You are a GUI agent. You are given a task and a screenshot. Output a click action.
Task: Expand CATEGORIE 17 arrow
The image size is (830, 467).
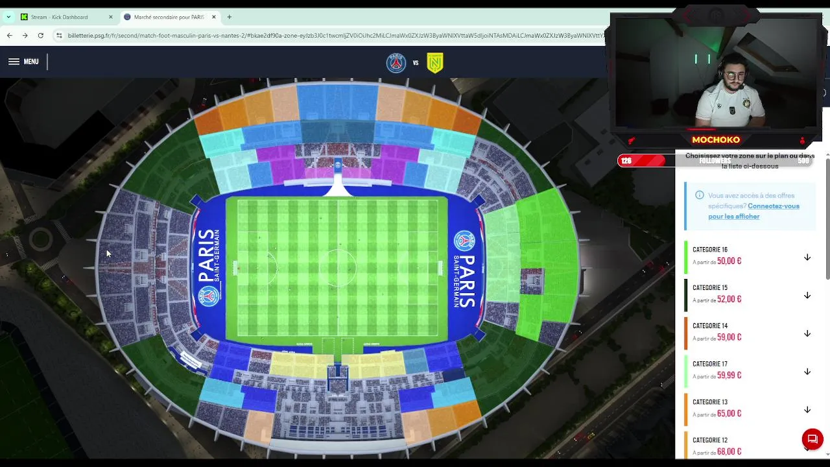click(x=807, y=372)
